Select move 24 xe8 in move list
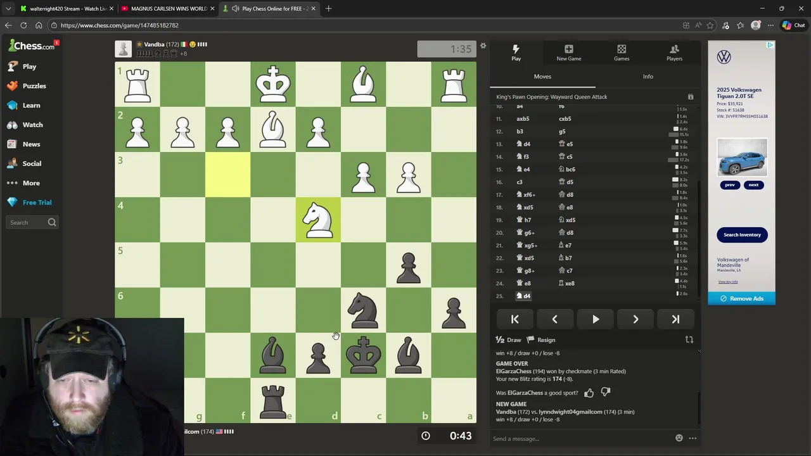This screenshot has height=456, width=811. pos(566,283)
